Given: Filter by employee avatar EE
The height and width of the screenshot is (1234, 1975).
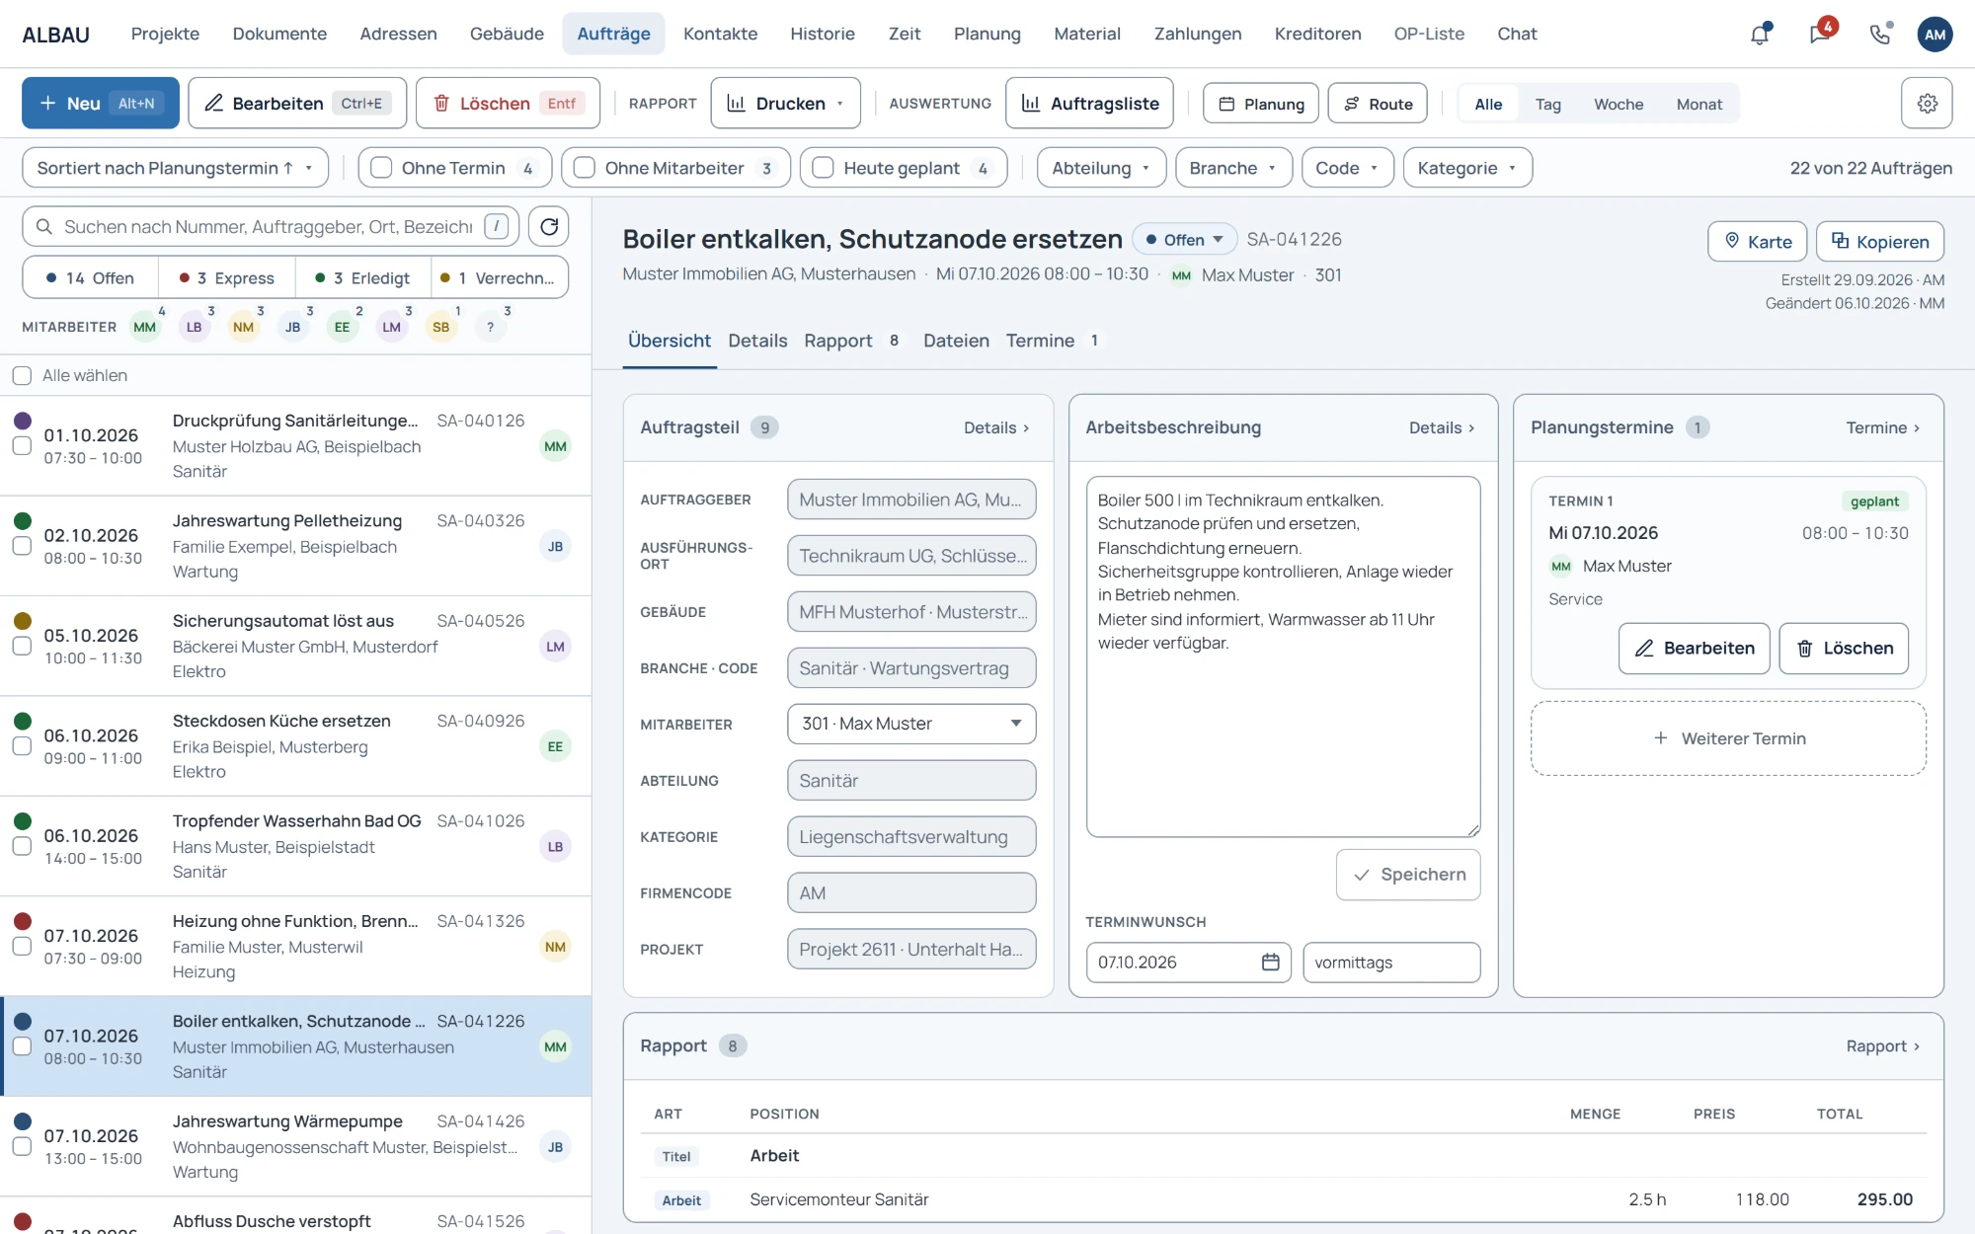Looking at the screenshot, I should pos(342,327).
